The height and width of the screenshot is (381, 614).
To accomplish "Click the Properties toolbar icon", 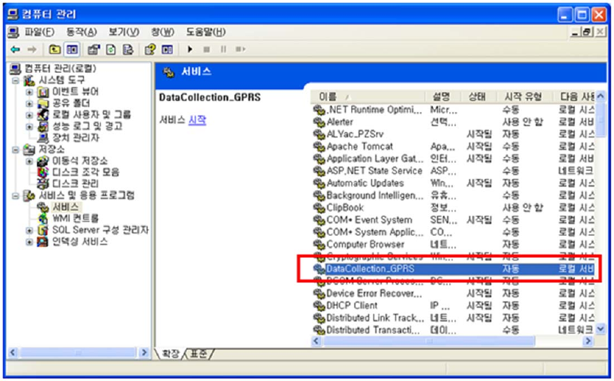I will (94, 49).
